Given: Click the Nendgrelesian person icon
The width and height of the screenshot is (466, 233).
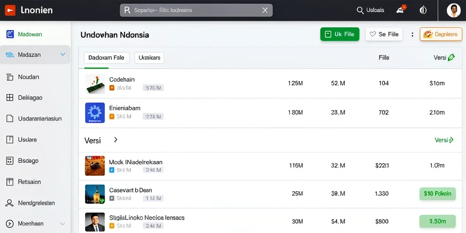Looking at the screenshot, I should [10, 203].
